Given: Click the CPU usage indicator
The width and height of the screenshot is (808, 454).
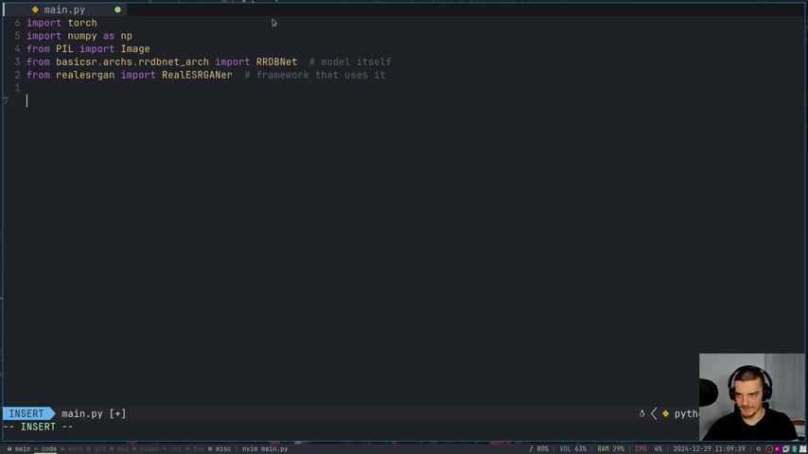Looking at the screenshot, I should click(x=648, y=449).
